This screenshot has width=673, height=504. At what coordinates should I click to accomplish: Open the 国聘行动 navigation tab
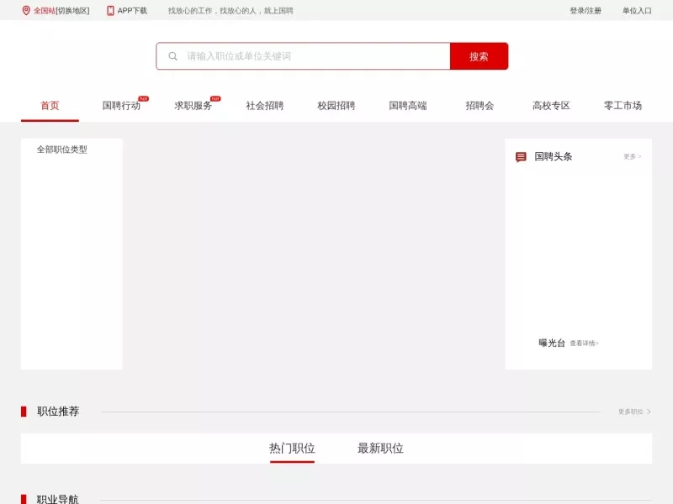coord(121,106)
